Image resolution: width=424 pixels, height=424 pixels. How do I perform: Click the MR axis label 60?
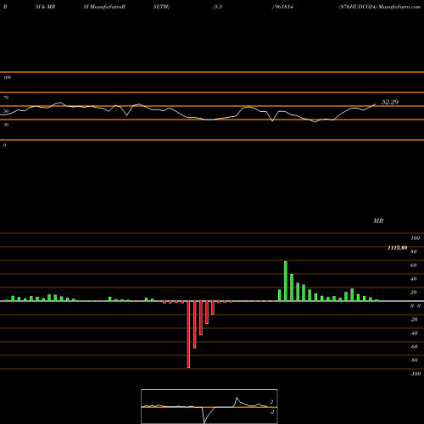[413, 265]
